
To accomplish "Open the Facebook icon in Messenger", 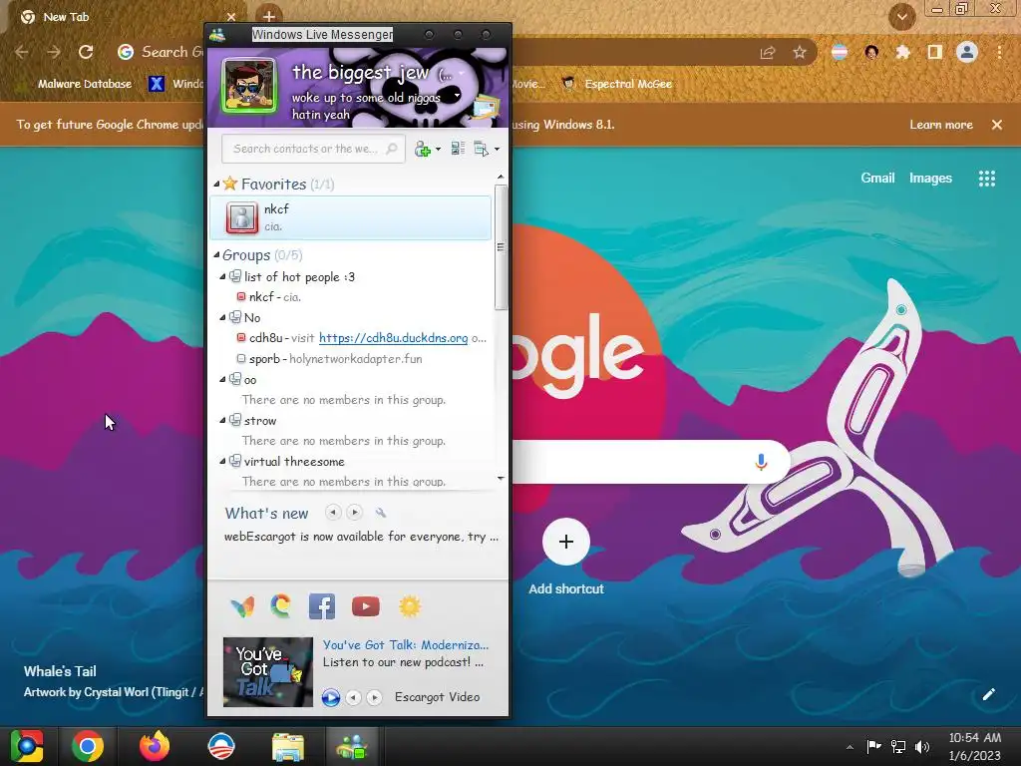I will point(322,606).
